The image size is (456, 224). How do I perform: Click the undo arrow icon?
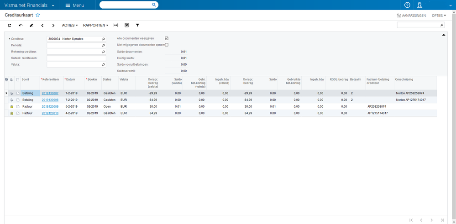coord(20,25)
